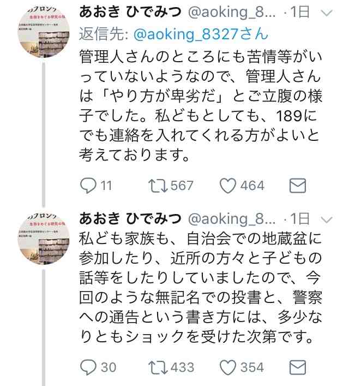The height and width of the screenshot is (386, 349).
Task: Share second tweet via envelope icon
Action: [x=296, y=366]
